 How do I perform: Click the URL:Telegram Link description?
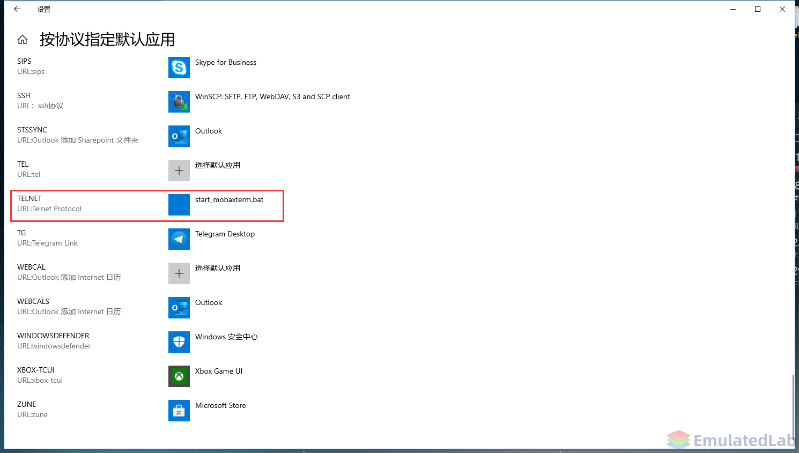(47, 243)
